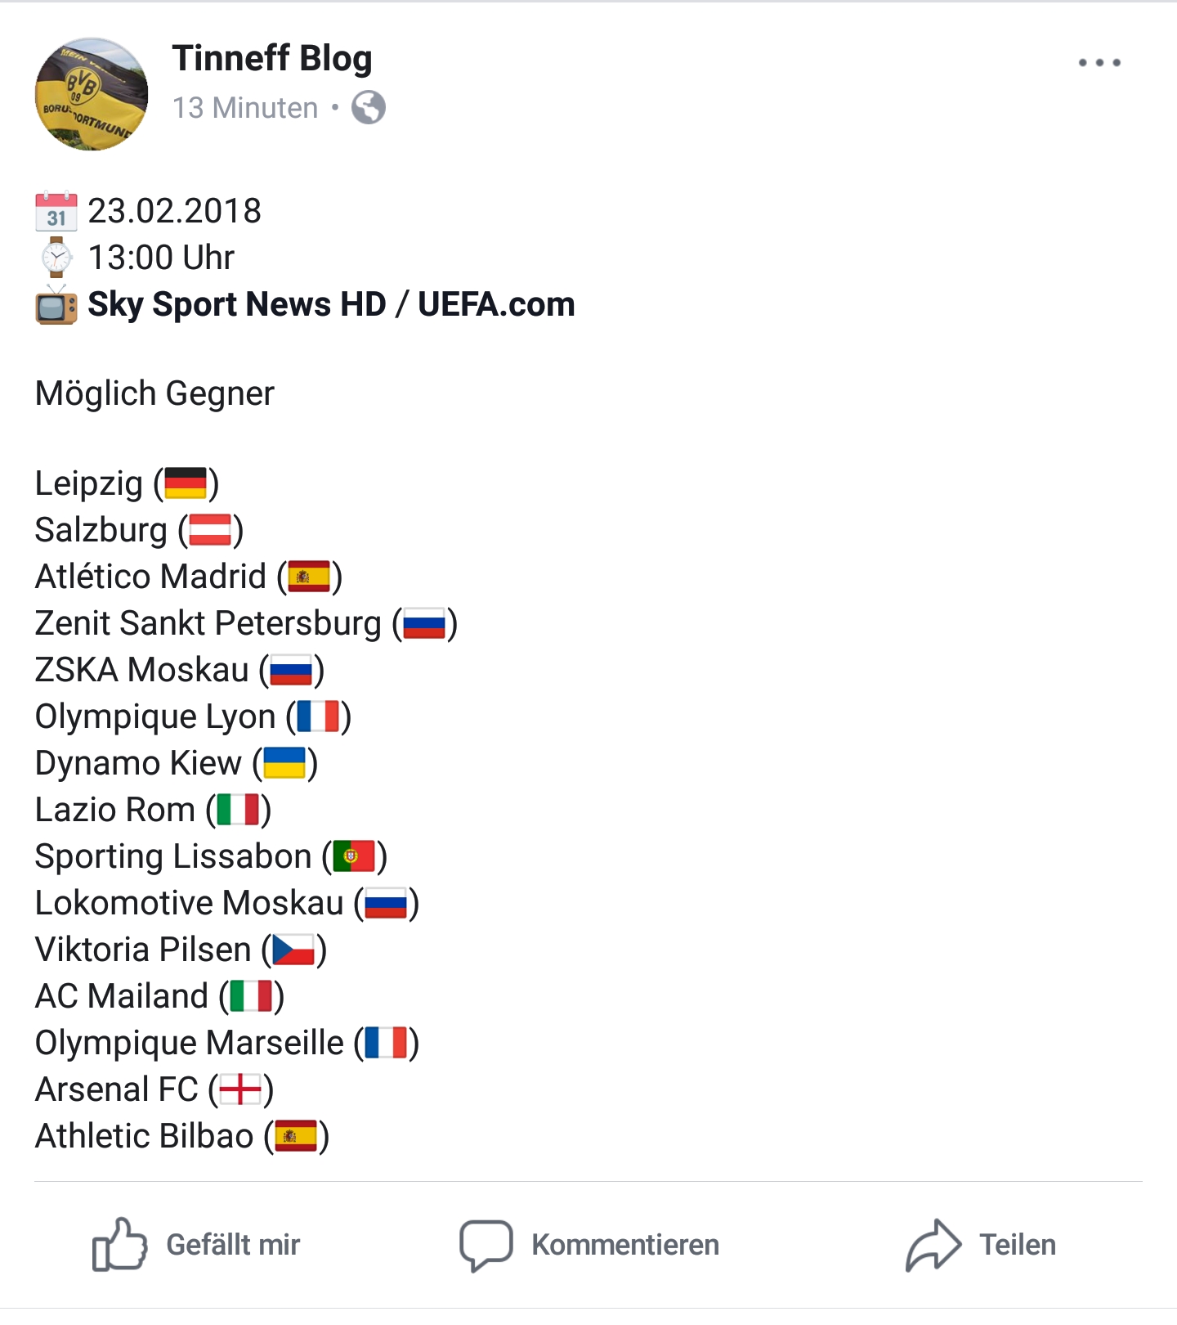Tap the Tinneff Blog profile picture
The image size is (1177, 1325).
pos(92,94)
